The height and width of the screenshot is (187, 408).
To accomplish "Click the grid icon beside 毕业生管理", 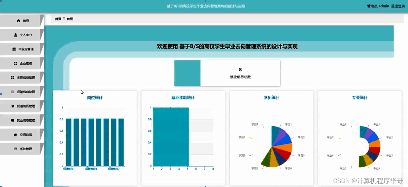I will [x=14, y=49].
